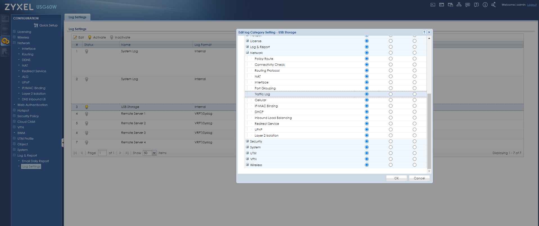539x226 pixels.
Task: Click the network site map icon
Action: 459,5
